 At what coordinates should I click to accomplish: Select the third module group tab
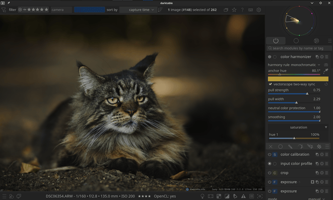[x=316, y=41]
